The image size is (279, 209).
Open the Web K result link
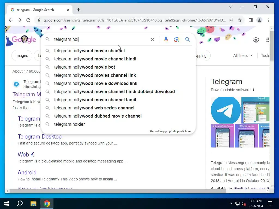(x=26, y=155)
